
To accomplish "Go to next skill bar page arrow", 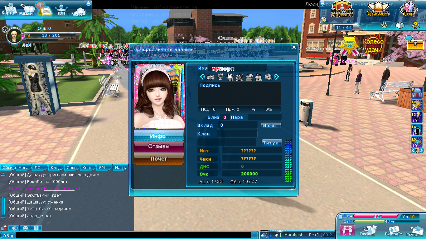I will point(421,151).
